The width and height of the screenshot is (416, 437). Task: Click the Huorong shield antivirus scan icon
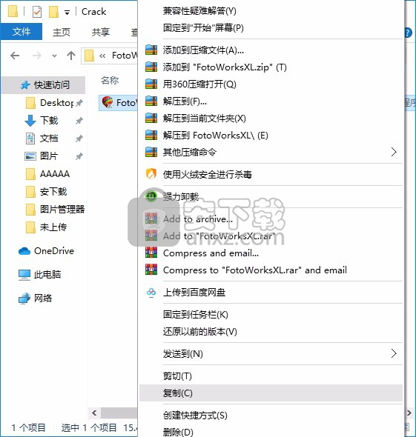click(151, 174)
